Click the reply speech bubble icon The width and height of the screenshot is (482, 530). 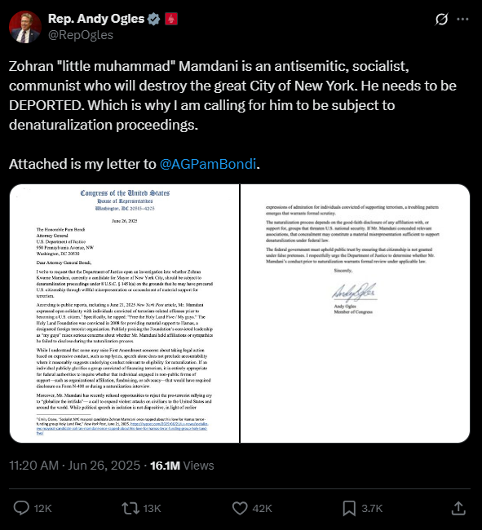[21, 508]
